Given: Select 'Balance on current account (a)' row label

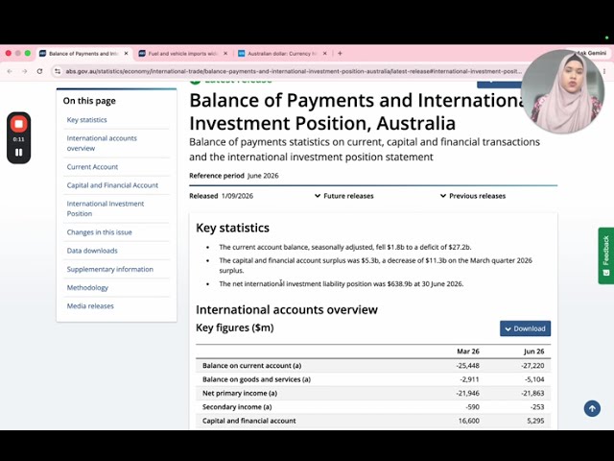Looking at the screenshot, I should [x=251, y=366].
